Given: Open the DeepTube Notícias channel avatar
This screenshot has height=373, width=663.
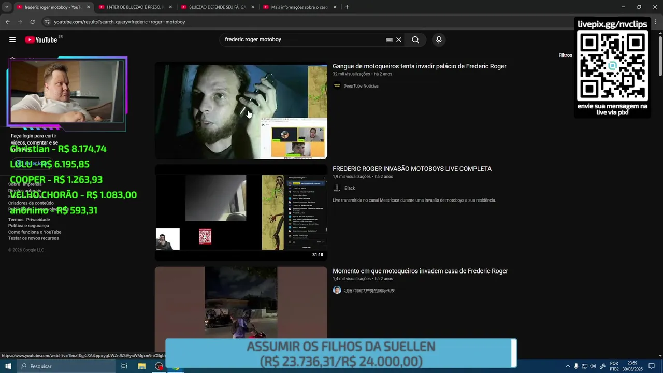Looking at the screenshot, I should click(337, 86).
